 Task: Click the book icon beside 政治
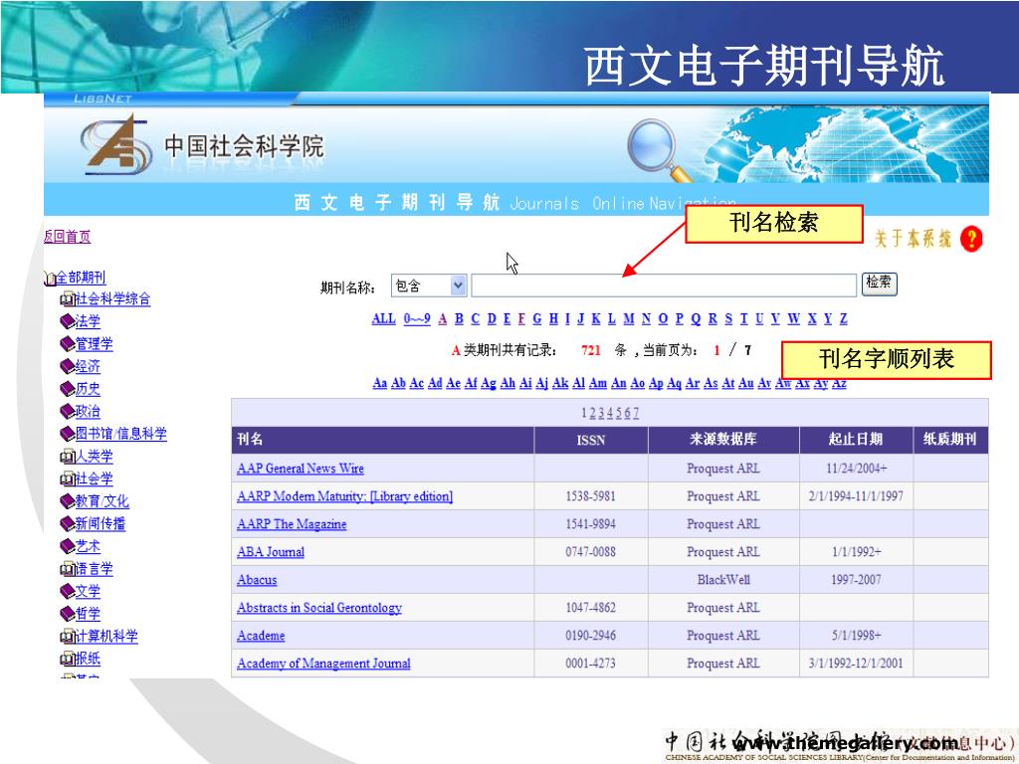pos(67,411)
